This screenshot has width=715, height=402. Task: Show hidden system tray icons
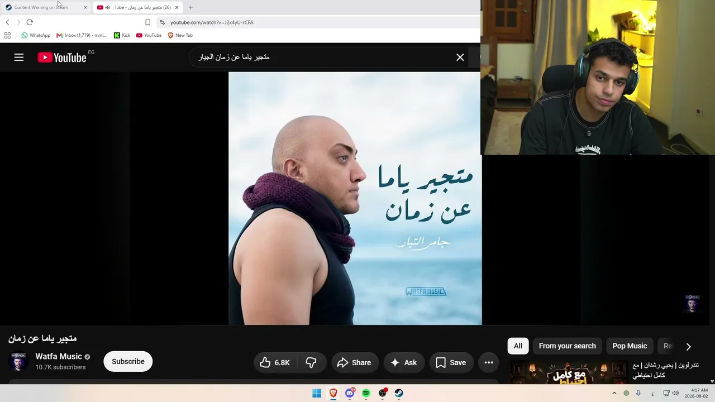(x=614, y=393)
